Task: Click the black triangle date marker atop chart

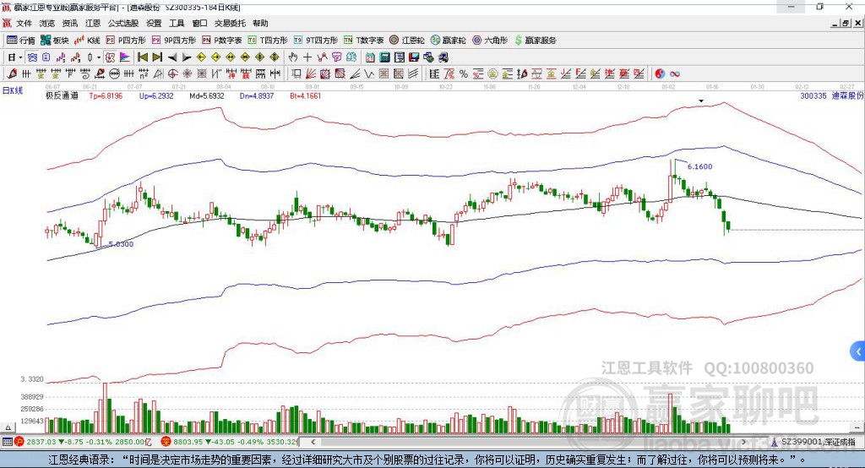Action: coord(701,101)
